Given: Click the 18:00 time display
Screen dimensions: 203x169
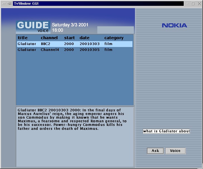Looking at the screenshot, I should pos(58,30).
